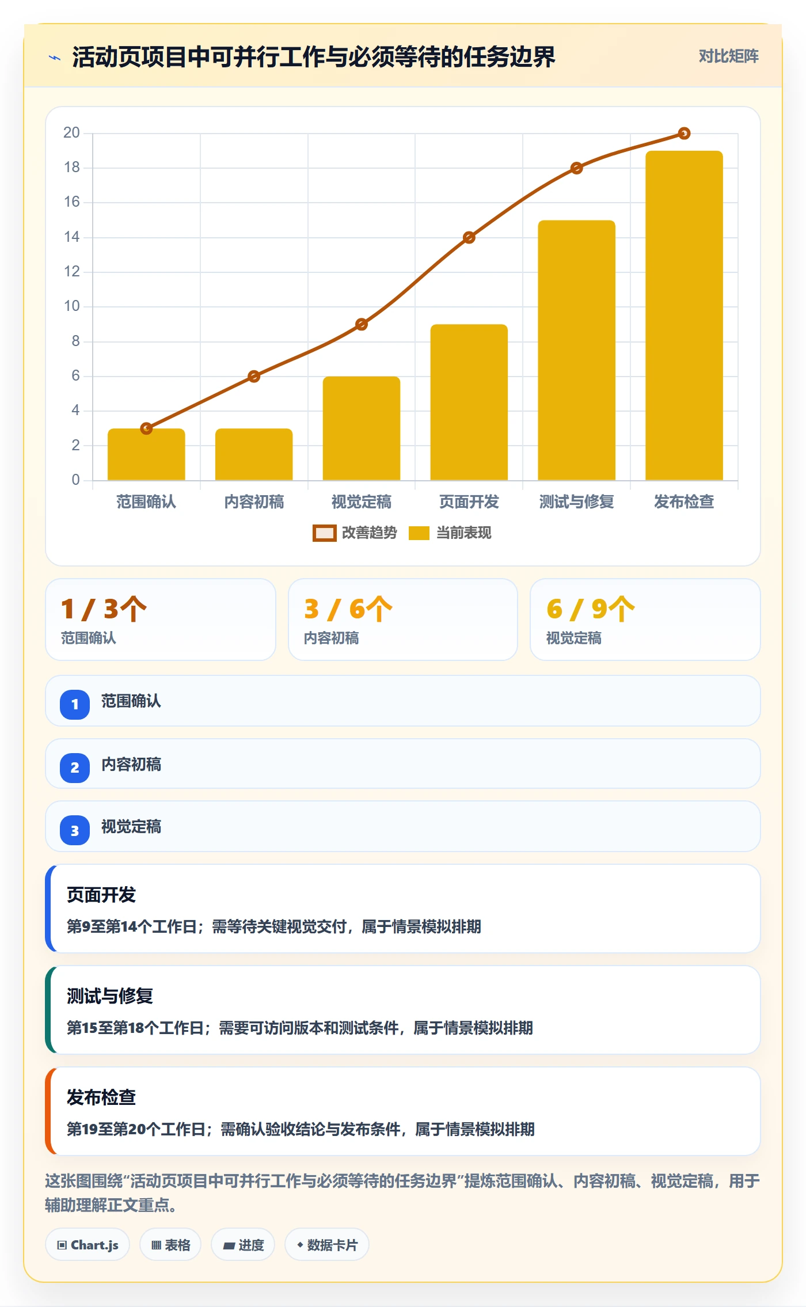The width and height of the screenshot is (806, 1307).
Task: Click the trend line point at value 20
Action: coord(684,134)
